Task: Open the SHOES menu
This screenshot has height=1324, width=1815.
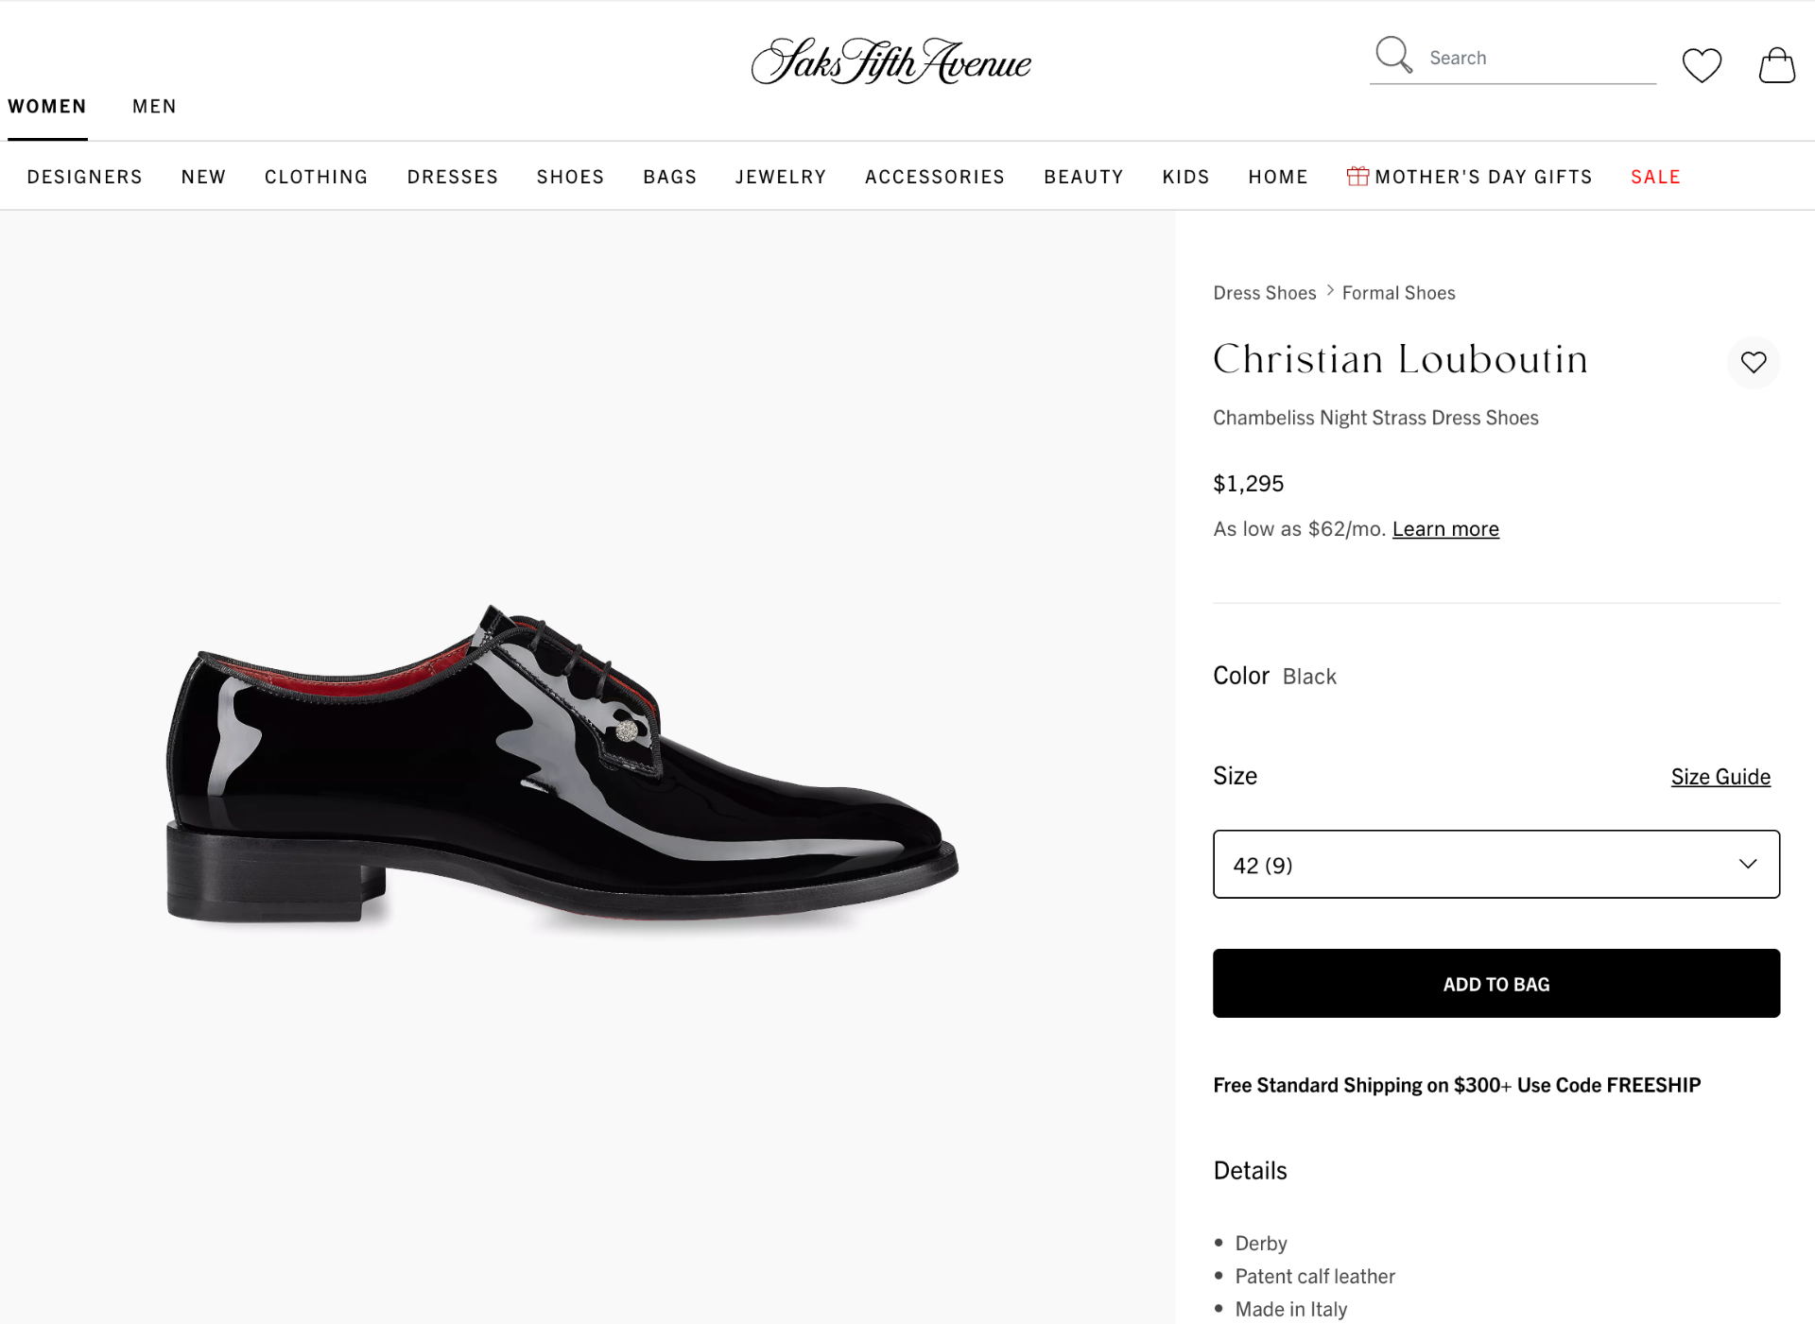Action: click(570, 176)
